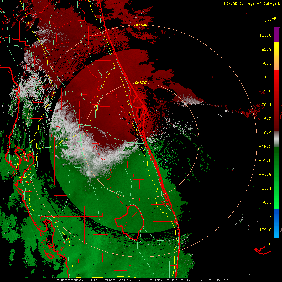Click the purple segment of the color bar
This screenshot has width=282, height=282.
click(x=277, y=35)
